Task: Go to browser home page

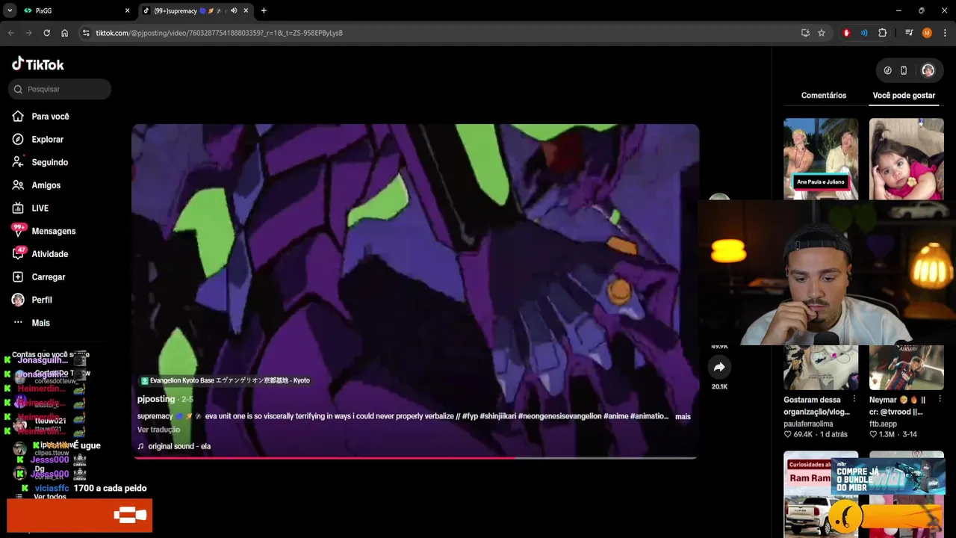Action: tap(64, 33)
